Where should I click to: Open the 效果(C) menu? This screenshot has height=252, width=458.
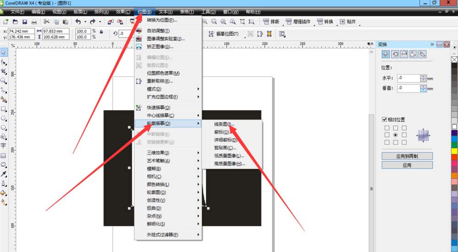[x=123, y=12]
